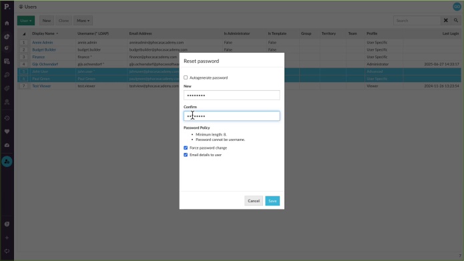Viewport: 464px width, 261px height.
Task: Open the people groups sidebar icon
Action: click(x=7, y=102)
